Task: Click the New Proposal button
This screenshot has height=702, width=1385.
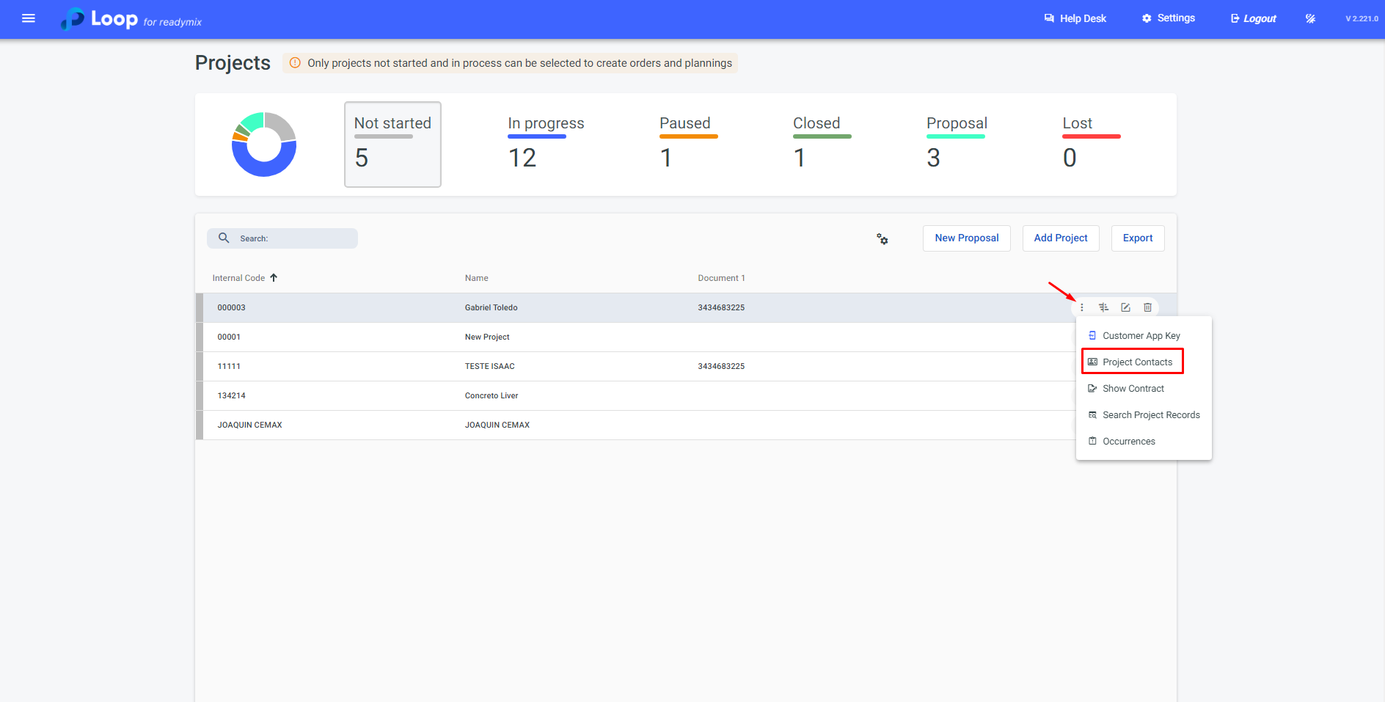Action: 966,238
